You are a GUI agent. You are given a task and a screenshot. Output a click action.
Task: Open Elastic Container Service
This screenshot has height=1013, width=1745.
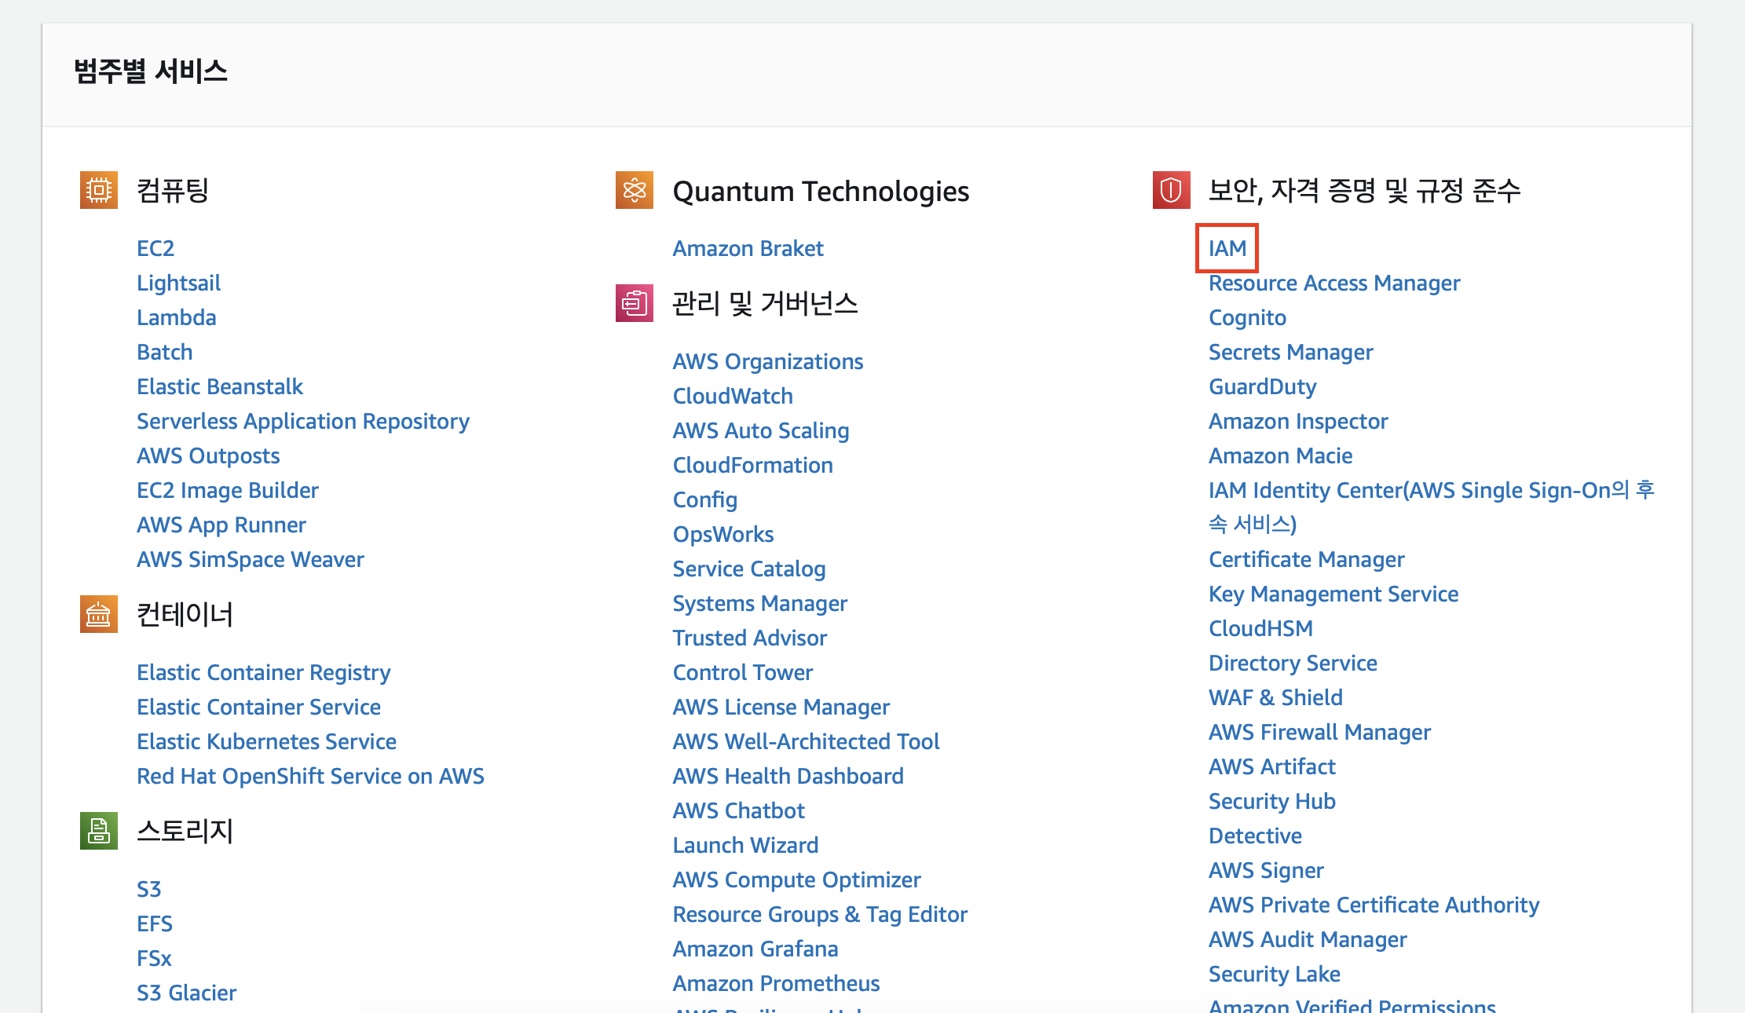click(x=258, y=707)
